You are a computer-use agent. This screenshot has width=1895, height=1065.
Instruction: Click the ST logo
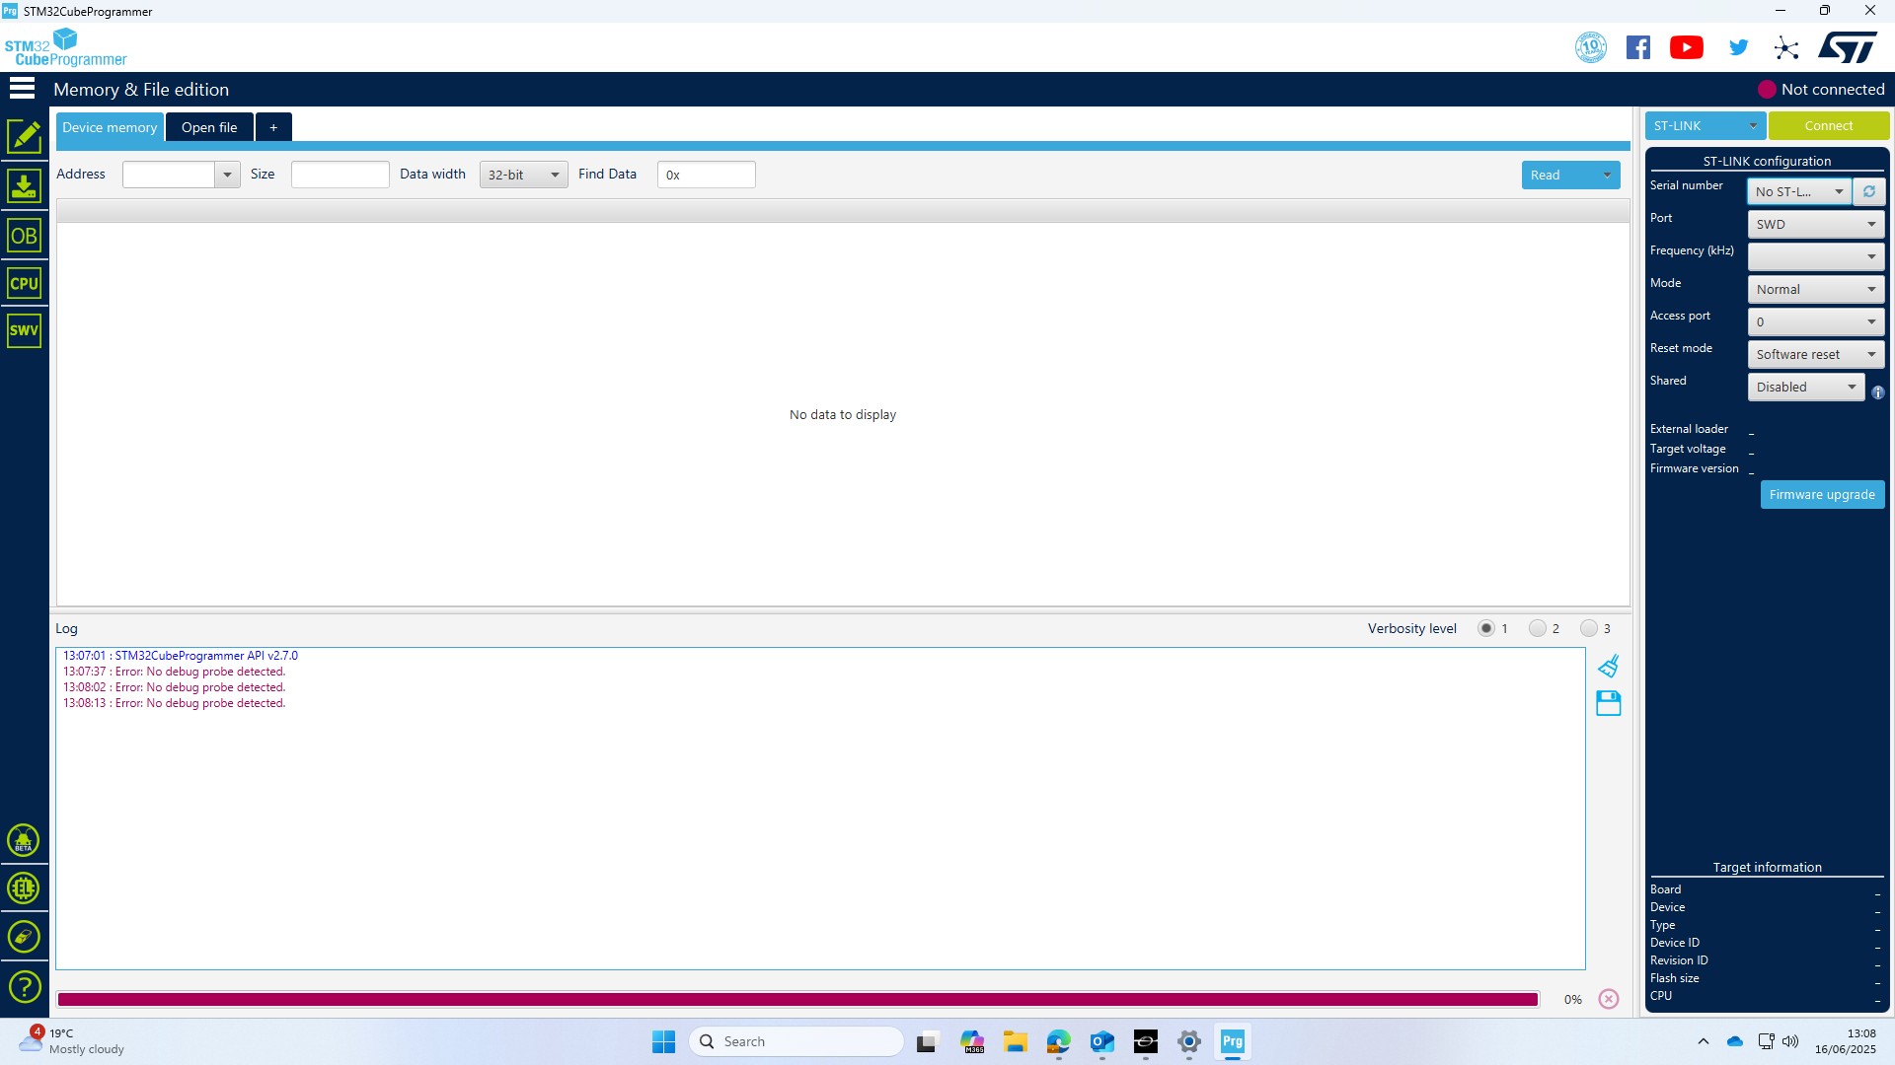[x=1848, y=47]
